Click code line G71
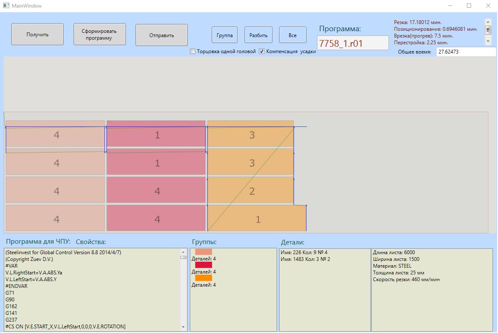This screenshot has height=333, width=498. [10, 293]
